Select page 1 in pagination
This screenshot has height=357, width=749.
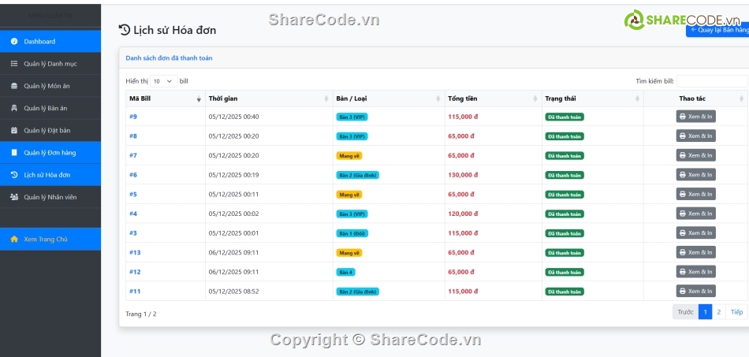(705, 312)
